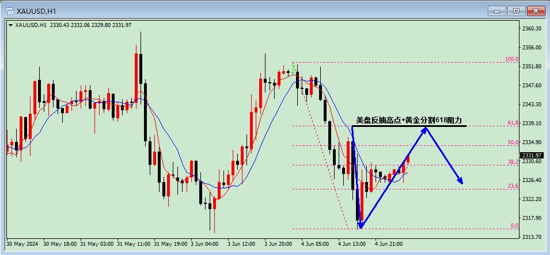Viewport: 550px width, 255px height.
Task: Click the 31 May 11:00 time label
Action: pos(134,244)
